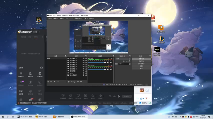
Task: Toggle visibility of 游戏捕获 4 source
Action: point(83,65)
